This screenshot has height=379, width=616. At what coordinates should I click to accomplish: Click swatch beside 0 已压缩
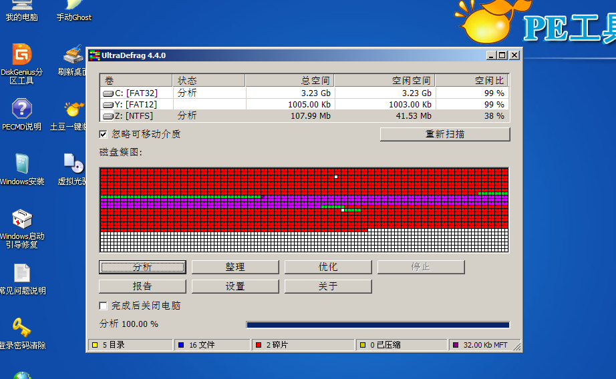click(363, 345)
